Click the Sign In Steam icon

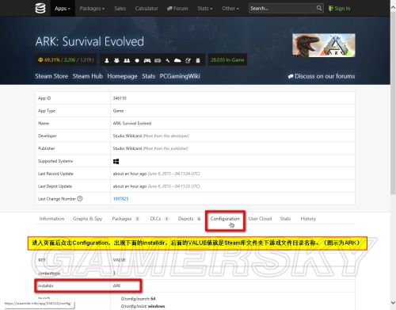[330, 9]
